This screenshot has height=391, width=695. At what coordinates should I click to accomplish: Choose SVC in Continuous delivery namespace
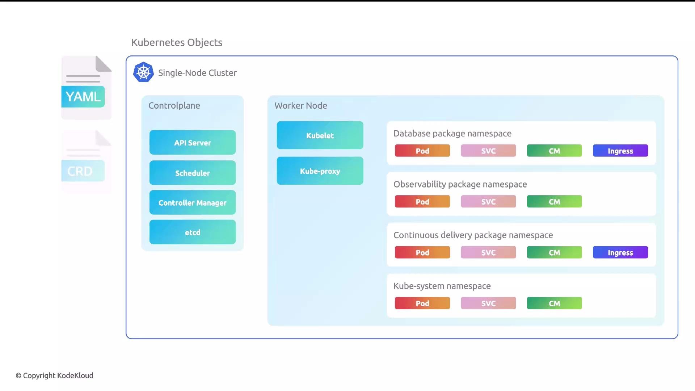click(x=488, y=252)
